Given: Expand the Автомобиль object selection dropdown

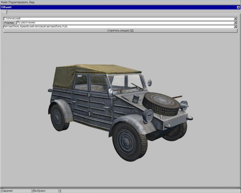Looking at the screenshot, I should pos(235,26).
